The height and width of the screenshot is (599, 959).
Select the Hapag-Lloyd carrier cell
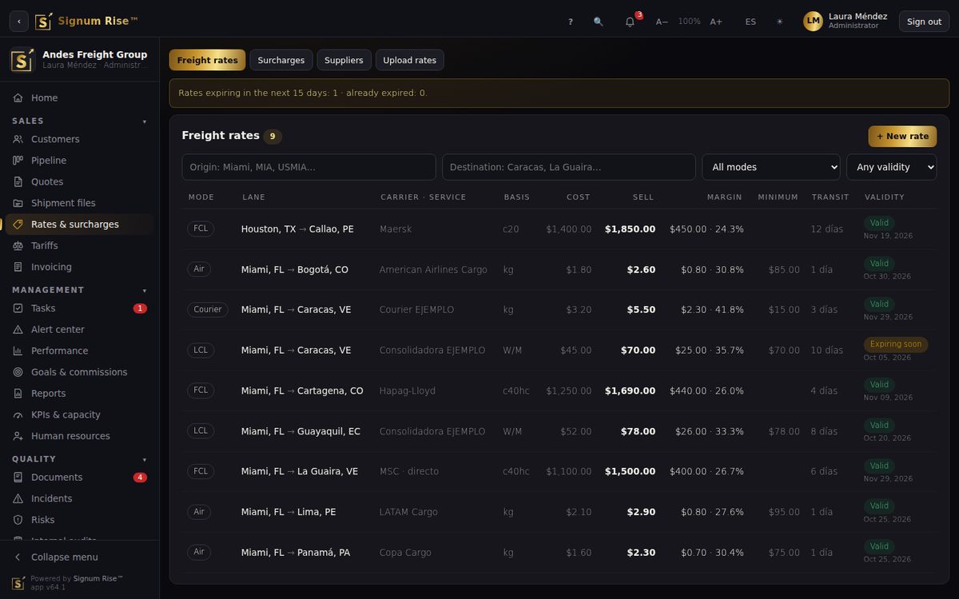[408, 391]
